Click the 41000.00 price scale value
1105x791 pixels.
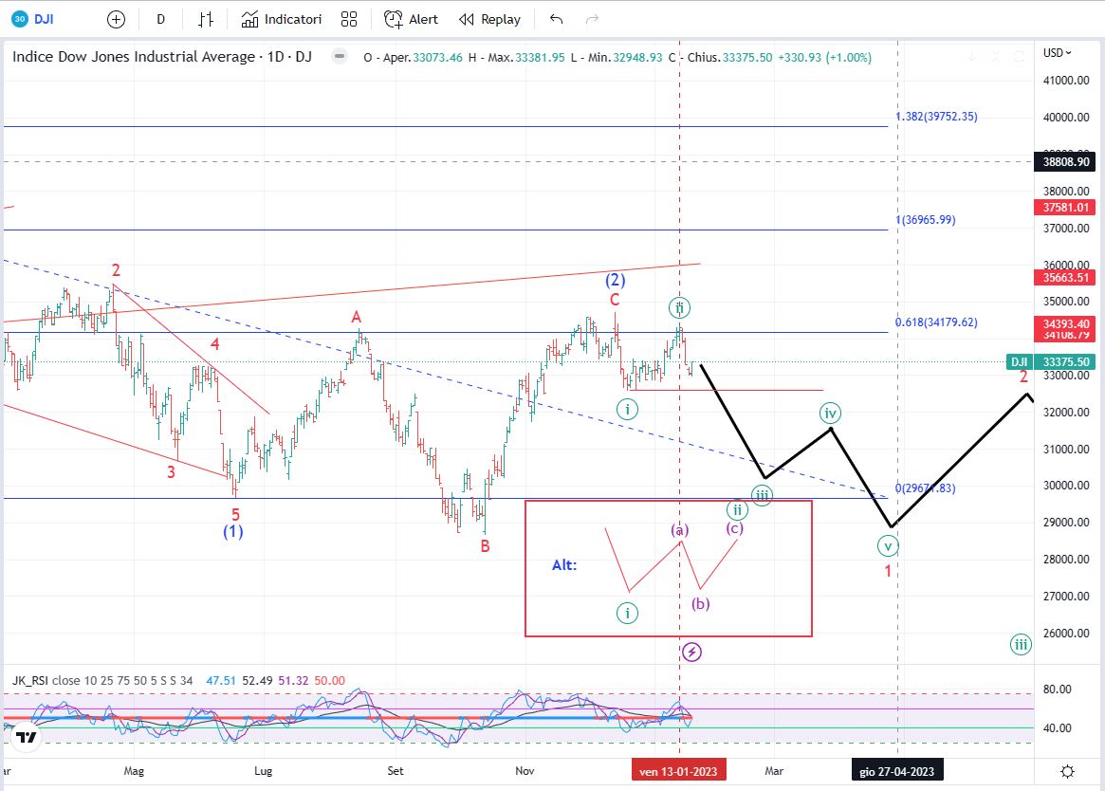[1066, 81]
